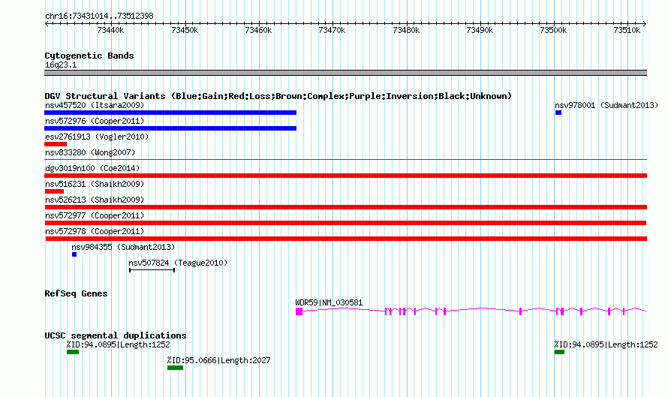Click the 73490k ruler position
668x397 pixels.
pyautogui.click(x=480, y=30)
